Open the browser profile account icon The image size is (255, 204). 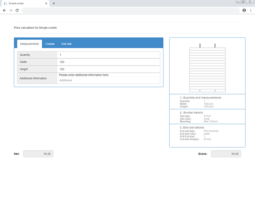tap(244, 10)
